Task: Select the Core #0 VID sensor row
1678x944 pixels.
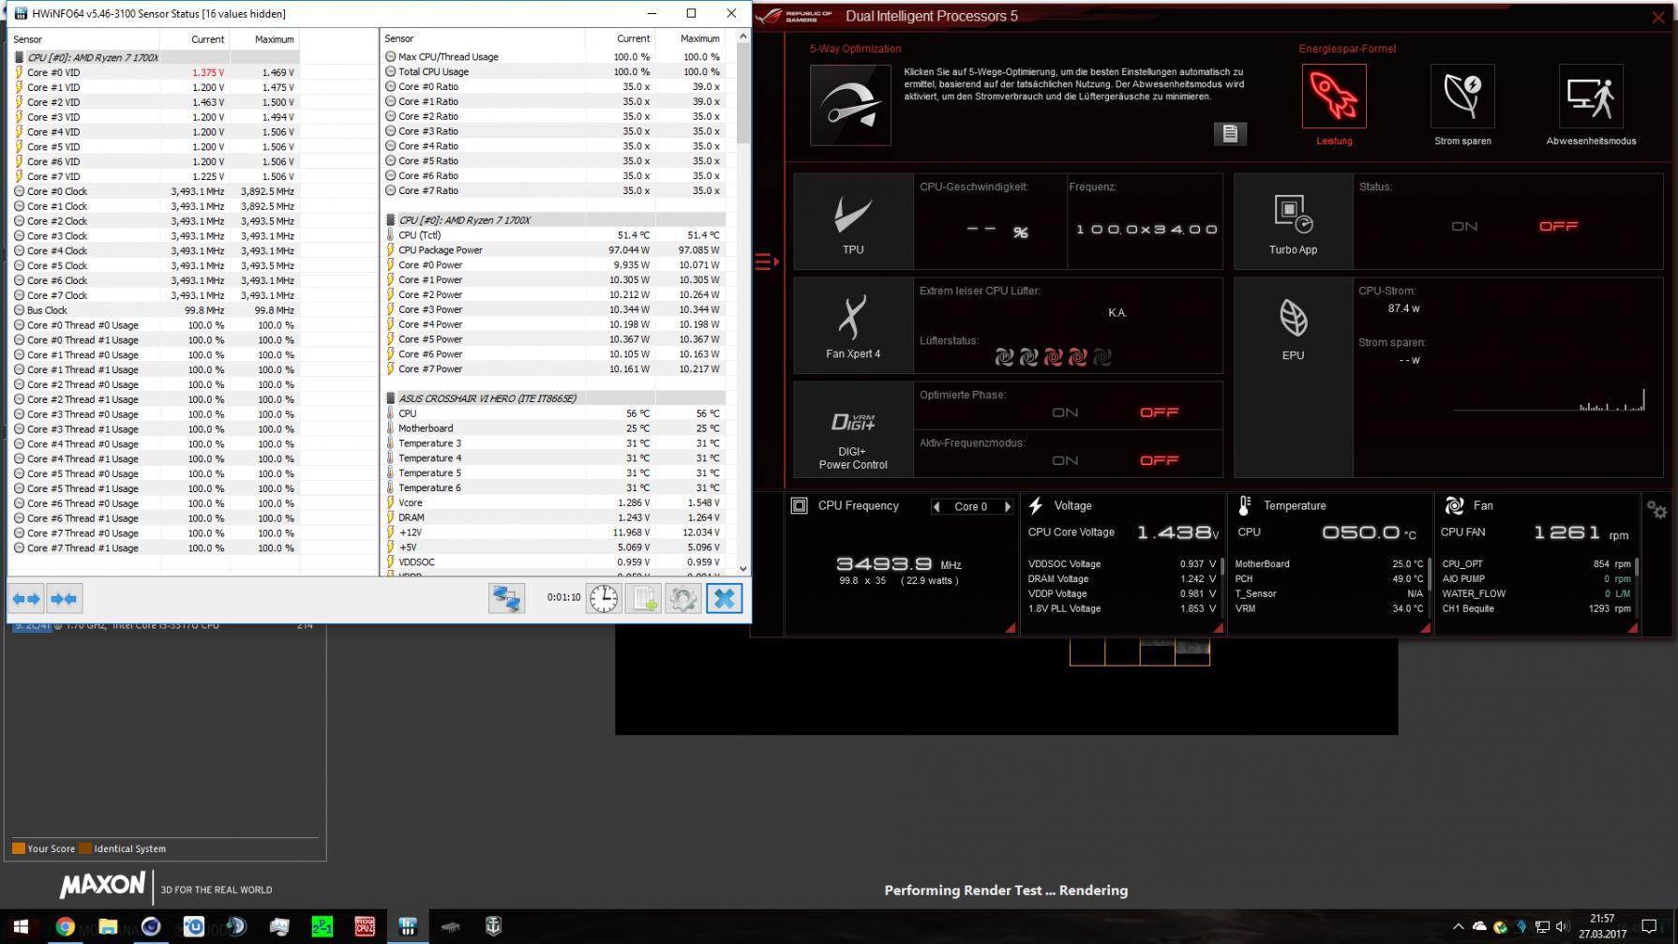Action: click(154, 72)
